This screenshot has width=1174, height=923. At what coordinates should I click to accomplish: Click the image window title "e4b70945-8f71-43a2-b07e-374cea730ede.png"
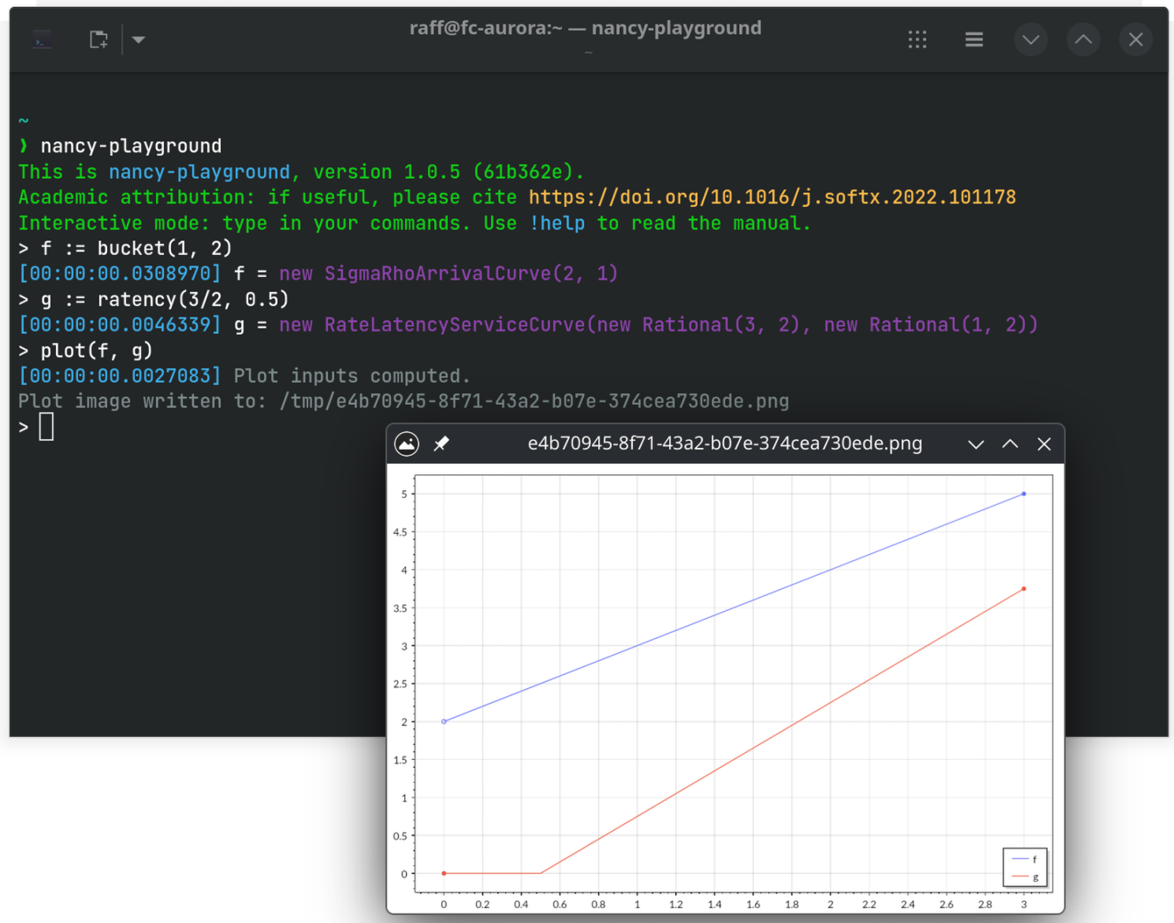(x=725, y=443)
